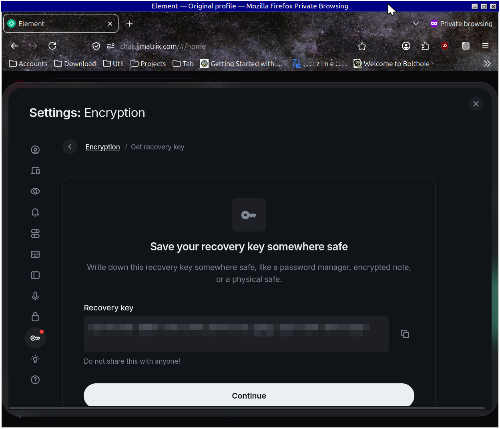Click the 'Get recovery key' breadcrumb text

[x=158, y=147]
